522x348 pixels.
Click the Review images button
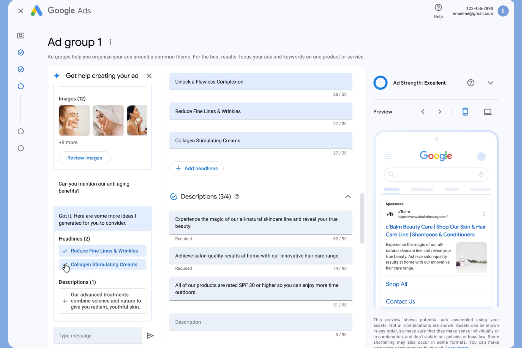85,158
